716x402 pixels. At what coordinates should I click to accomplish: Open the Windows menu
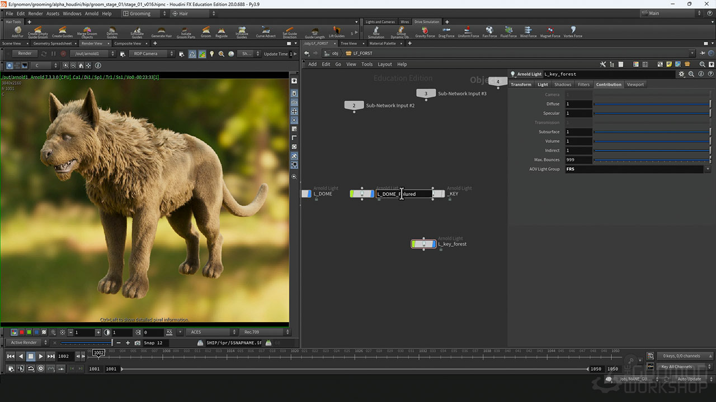[72, 13]
